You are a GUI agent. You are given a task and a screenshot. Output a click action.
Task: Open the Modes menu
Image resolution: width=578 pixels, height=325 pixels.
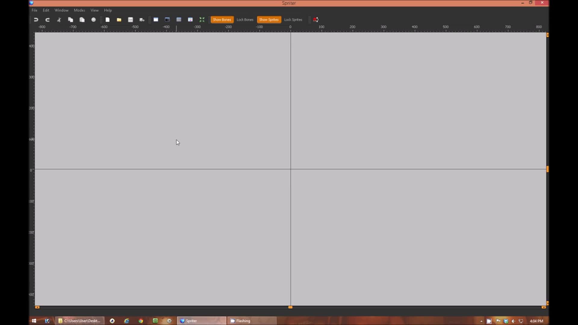tap(79, 10)
